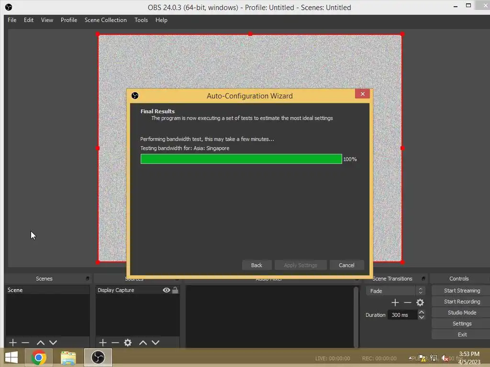Click the bandwidth test progress bar
This screenshot has height=367, width=490.
click(241, 159)
